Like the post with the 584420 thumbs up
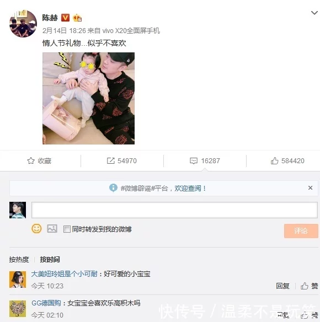This screenshot has height=322, width=320. 287,161
